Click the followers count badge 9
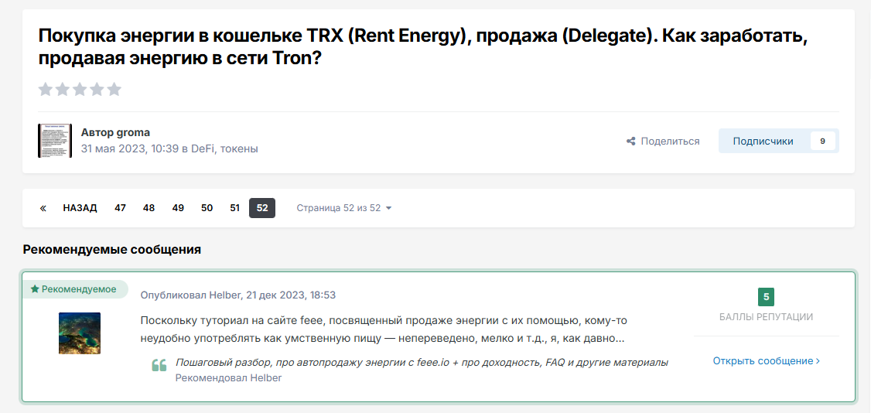This screenshot has width=871, height=413. coord(822,141)
